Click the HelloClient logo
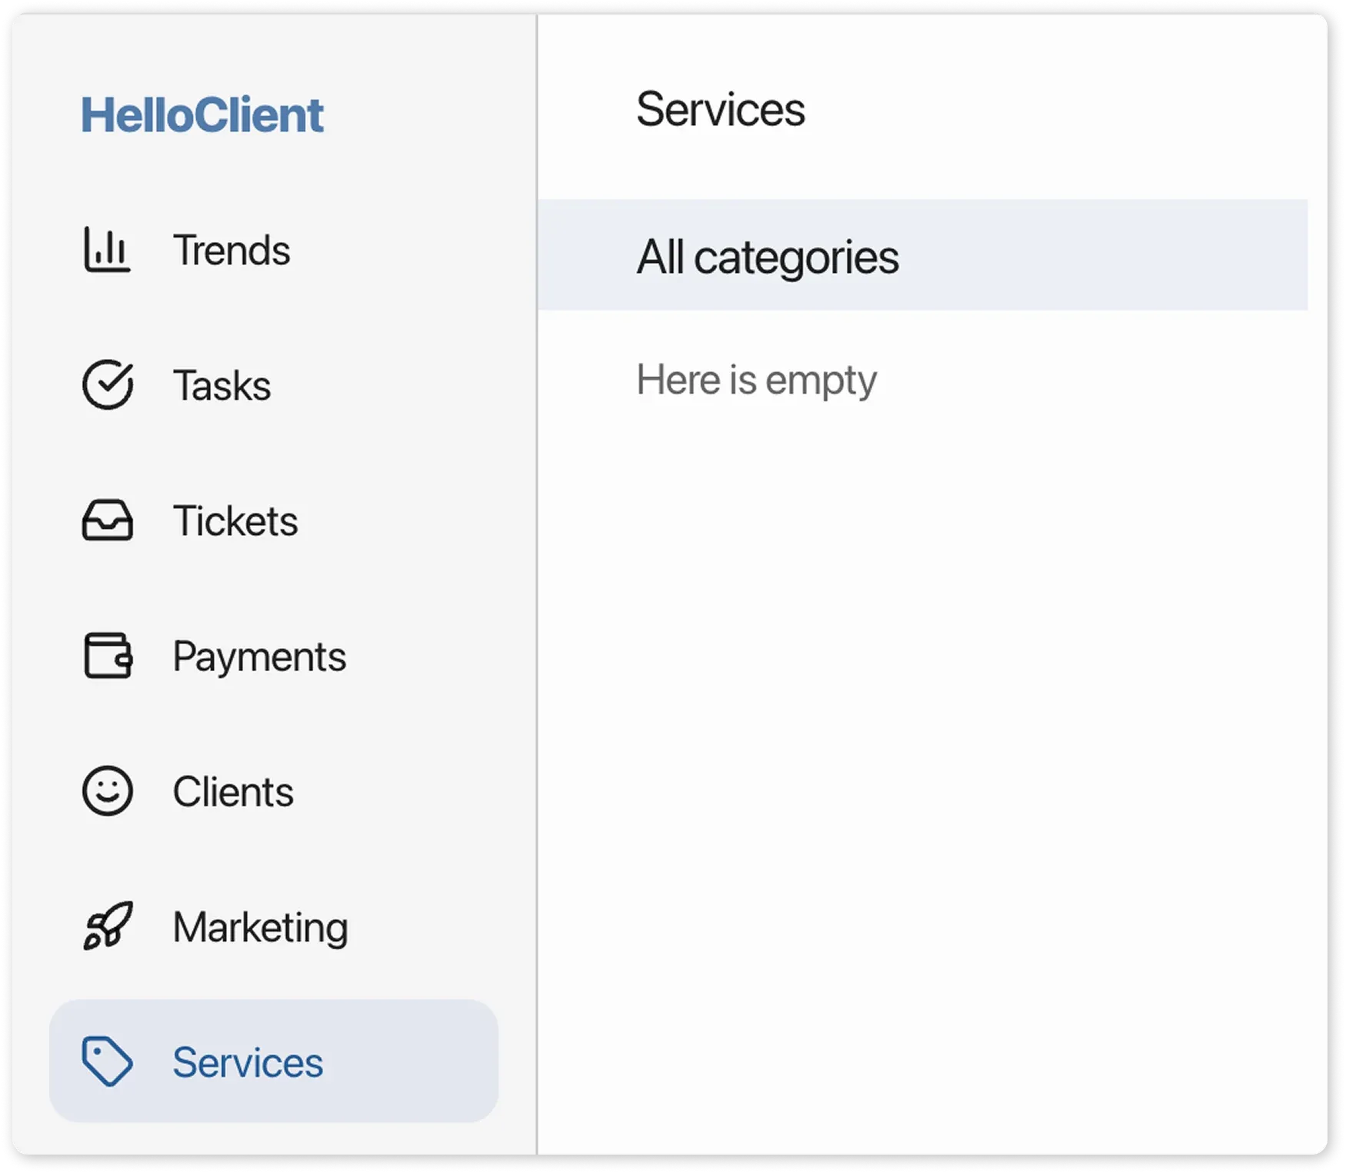The height and width of the screenshot is (1173, 1346). 203,115
